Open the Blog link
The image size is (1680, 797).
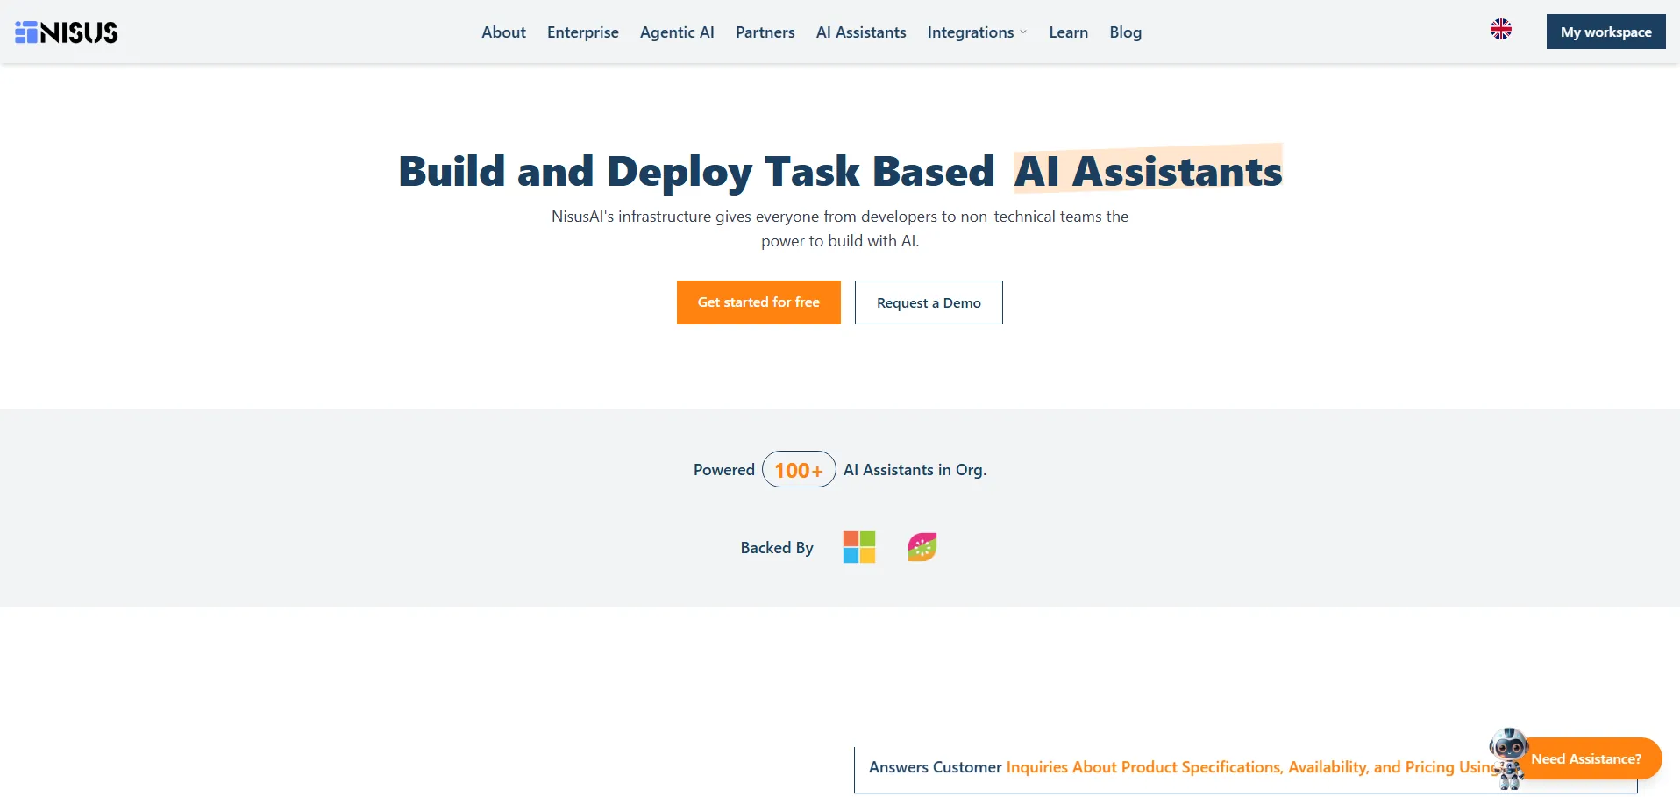pyautogui.click(x=1125, y=32)
